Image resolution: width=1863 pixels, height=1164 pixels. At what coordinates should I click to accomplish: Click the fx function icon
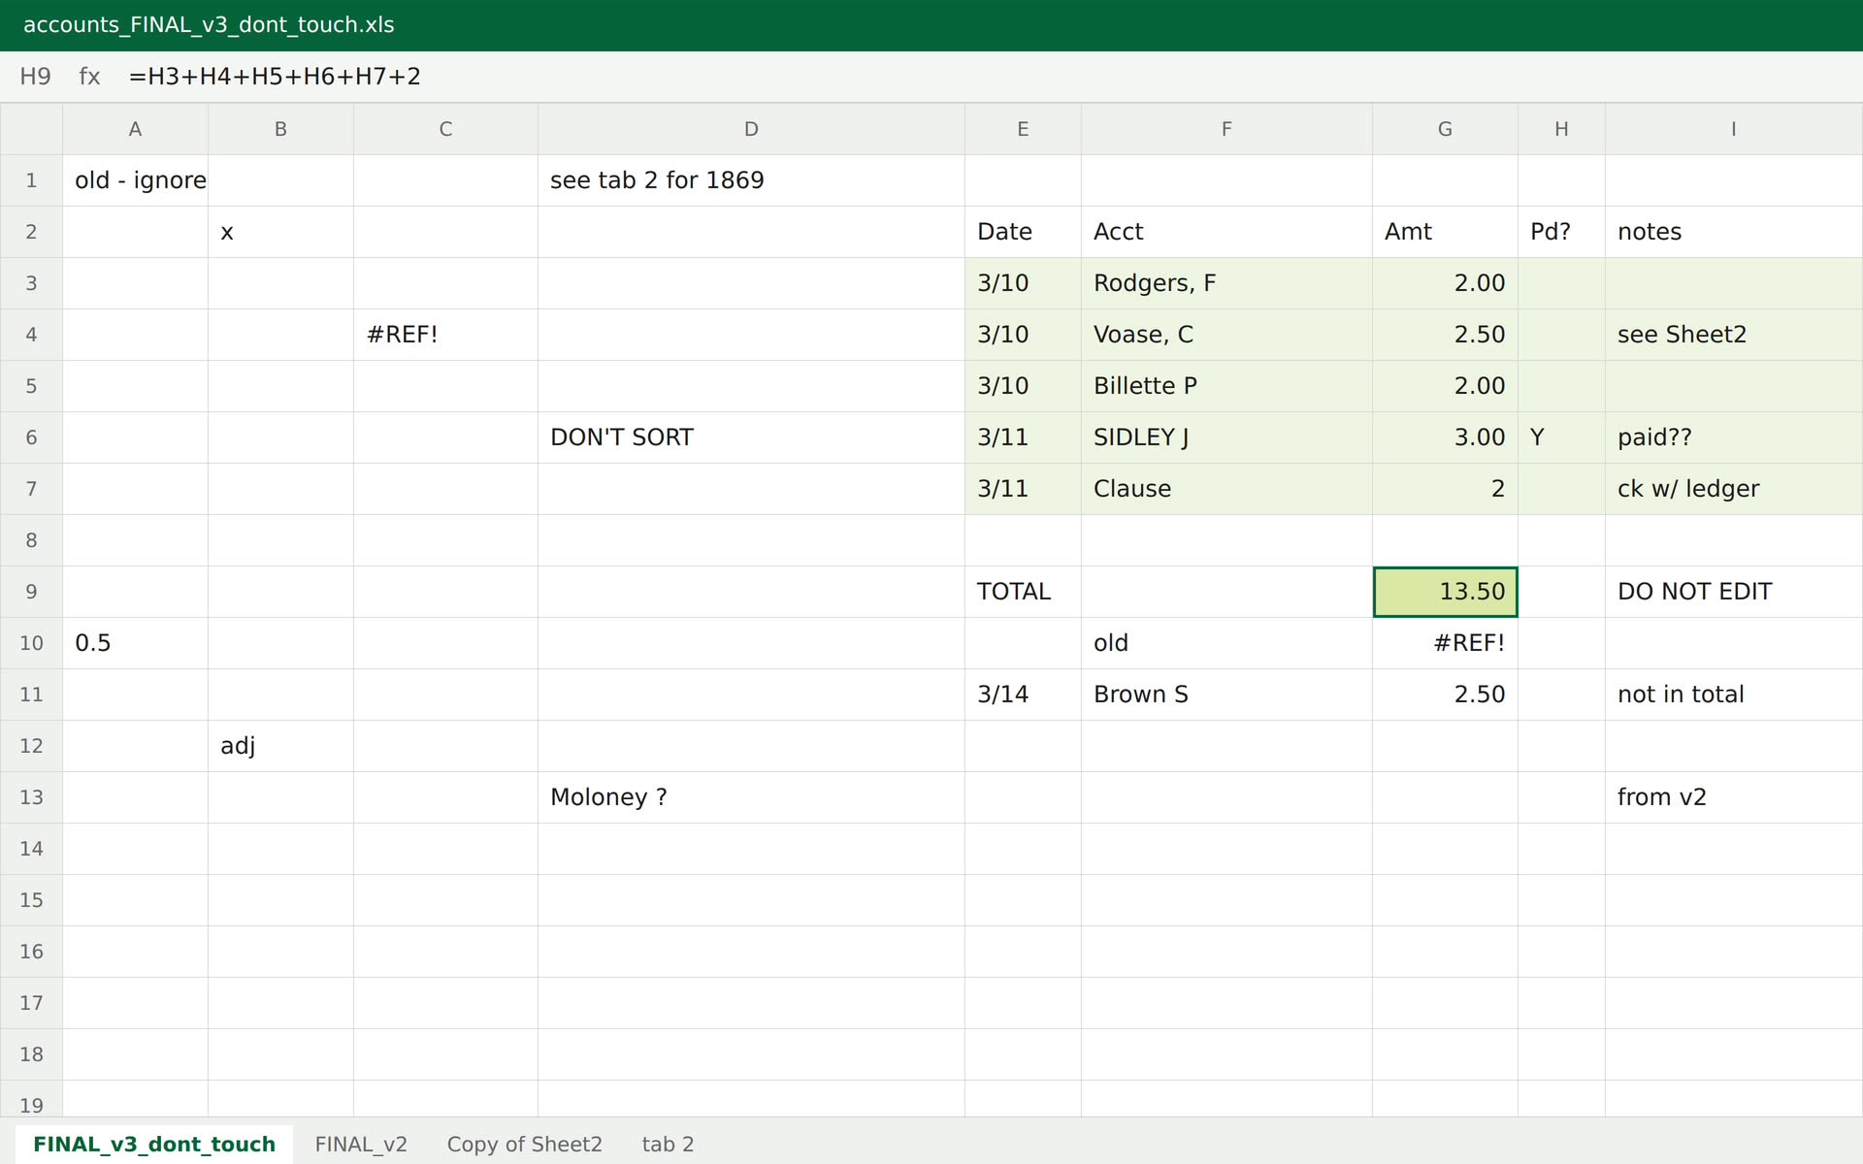tap(89, 77)
